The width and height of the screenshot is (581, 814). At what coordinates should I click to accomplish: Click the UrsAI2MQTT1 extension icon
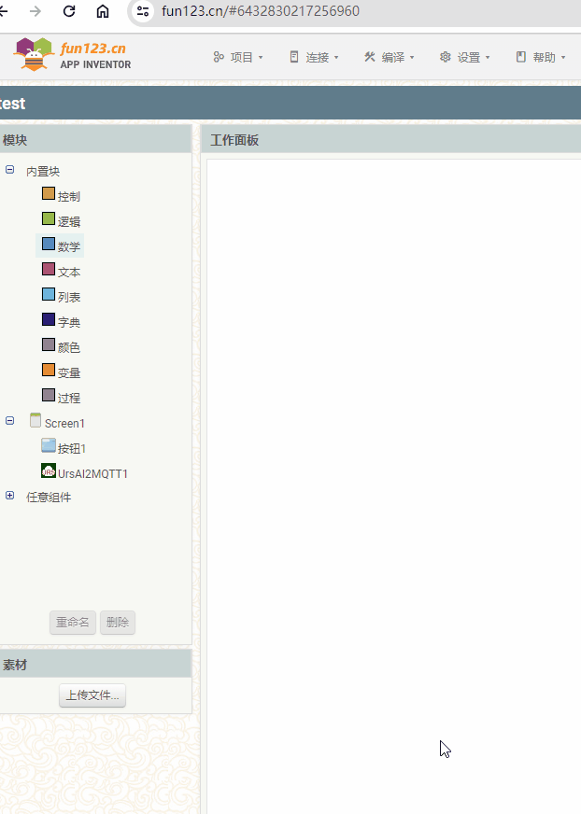[49, 470]
